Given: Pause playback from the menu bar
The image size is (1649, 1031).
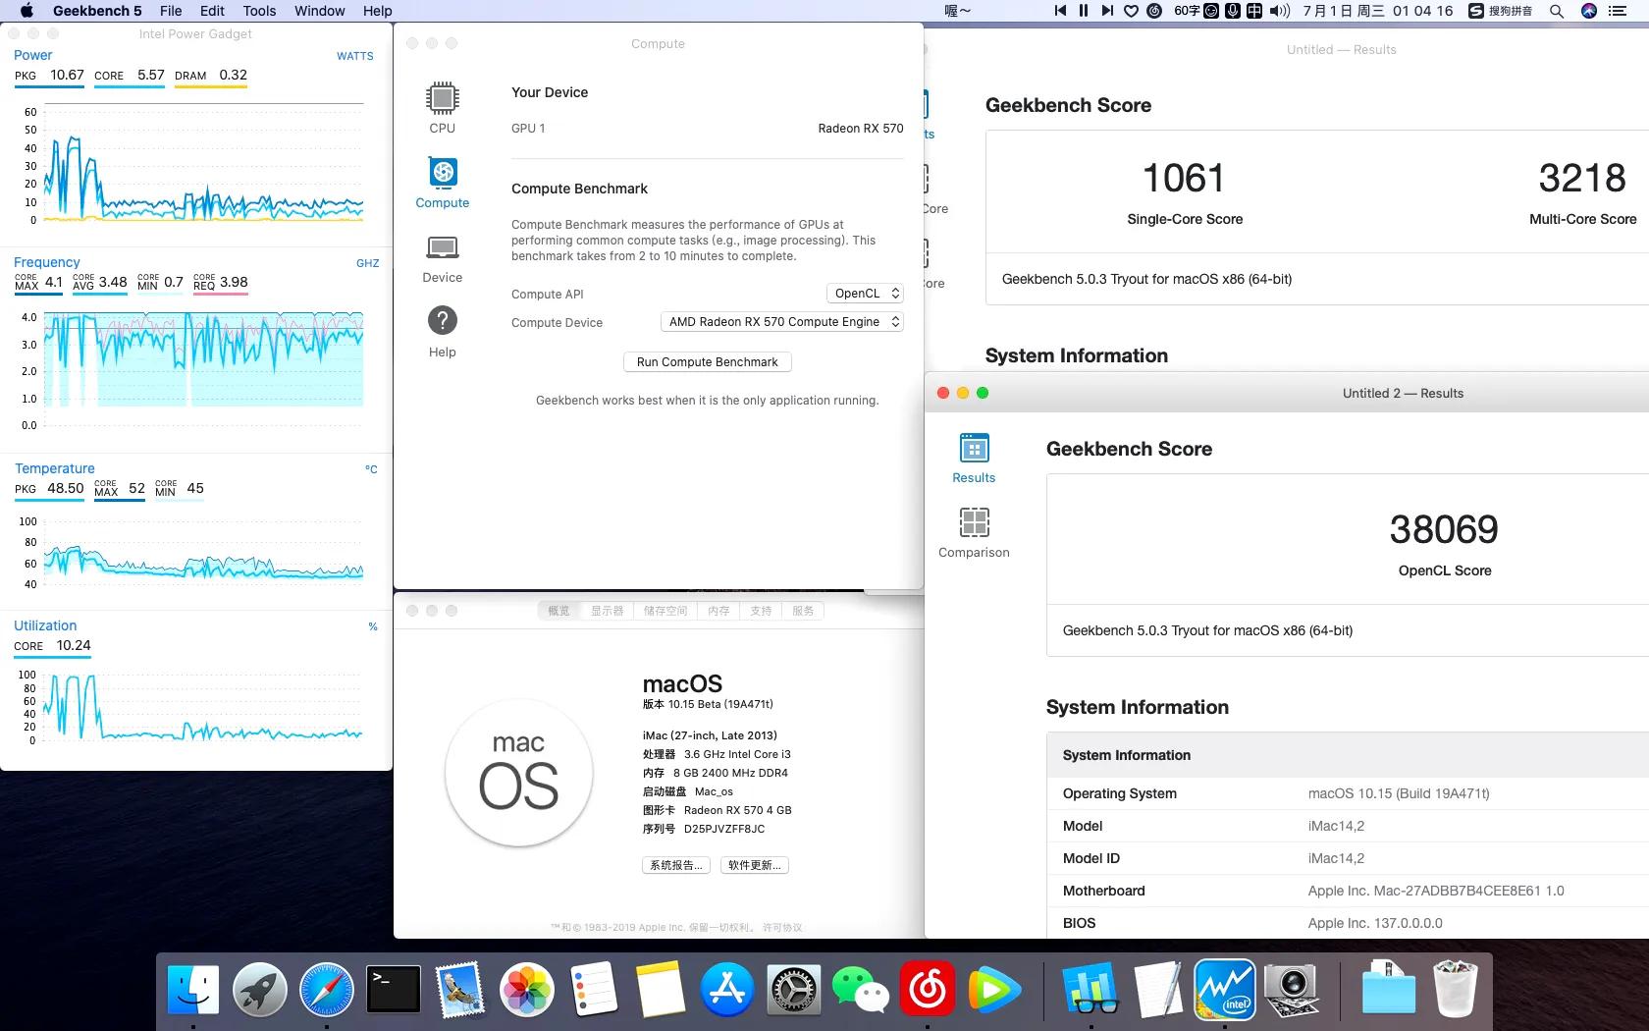Looking at the screenshot, I should tap(1084, 11).
